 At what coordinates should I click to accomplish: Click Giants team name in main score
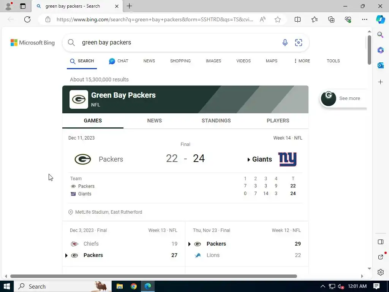(x=262, y=159)
